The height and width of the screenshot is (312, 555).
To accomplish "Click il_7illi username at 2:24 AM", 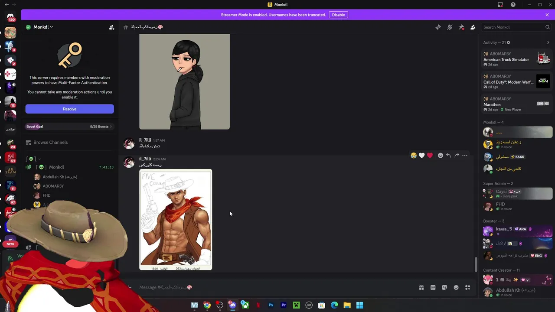I will pyautogui.click(x=145, y=159).
